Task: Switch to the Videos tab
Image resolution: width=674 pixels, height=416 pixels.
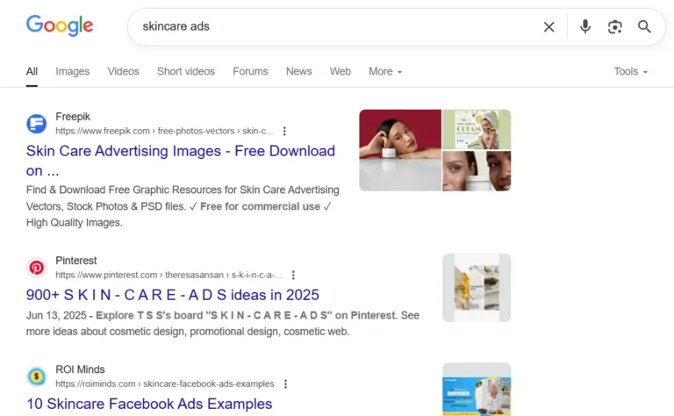Action: 124,71
